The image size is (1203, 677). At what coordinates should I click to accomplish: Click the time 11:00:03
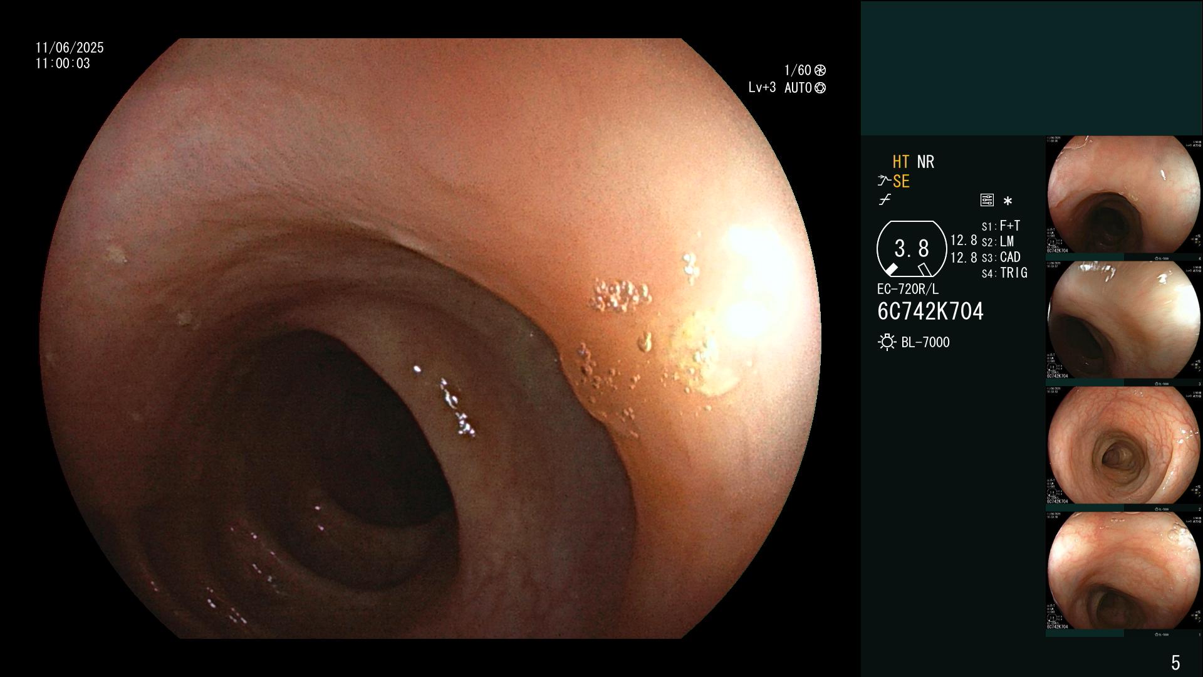pyautogui.click(x=63, y=63)
